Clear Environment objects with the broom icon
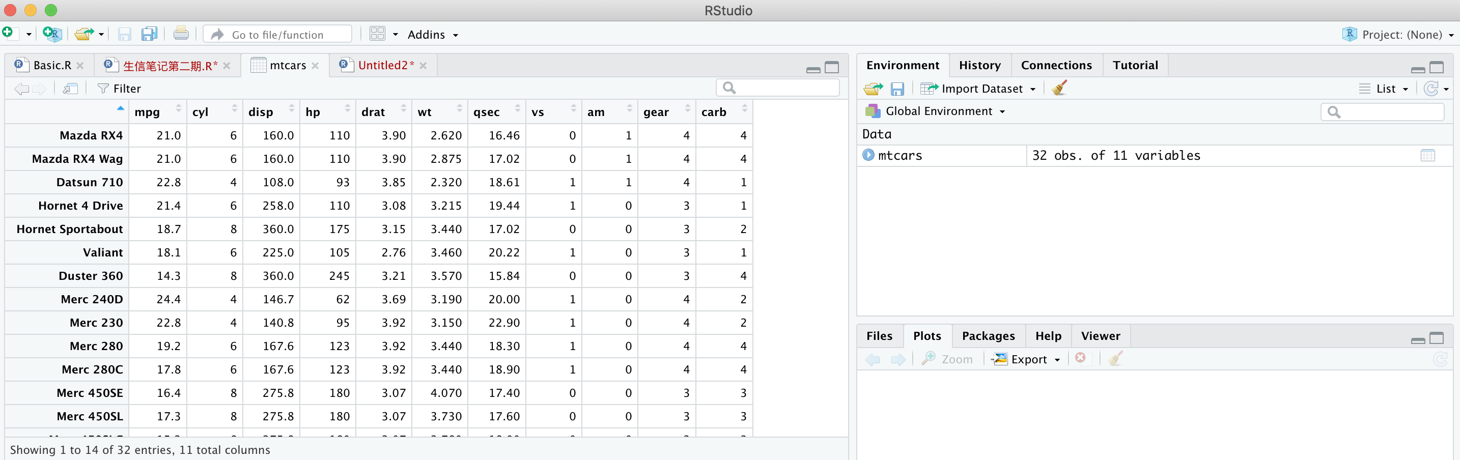 (x=1059, y=88)
